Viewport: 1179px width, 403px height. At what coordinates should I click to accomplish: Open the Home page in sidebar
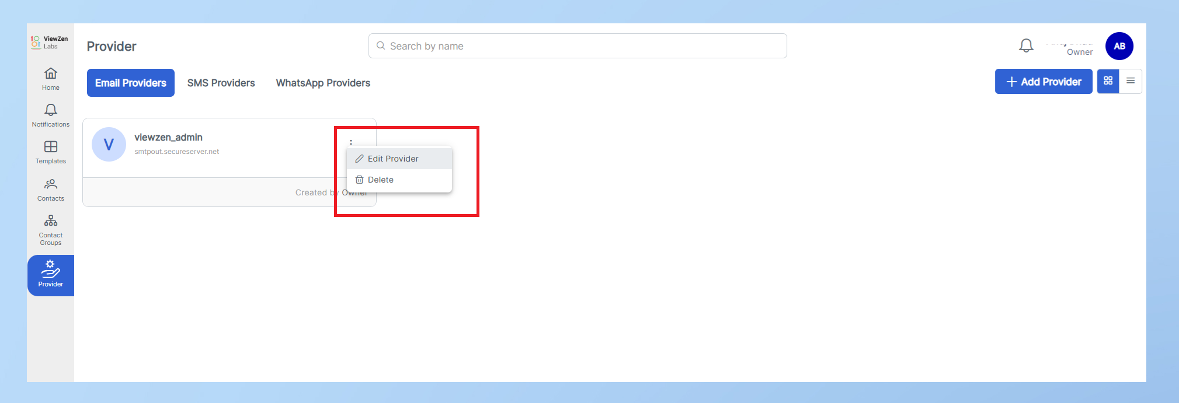[51, 79]
